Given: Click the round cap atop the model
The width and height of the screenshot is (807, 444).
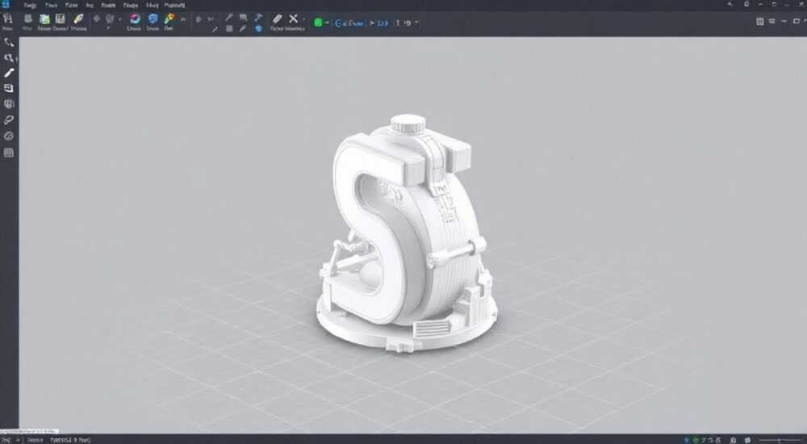Looking at the screenshot, I should coord(408,124).
